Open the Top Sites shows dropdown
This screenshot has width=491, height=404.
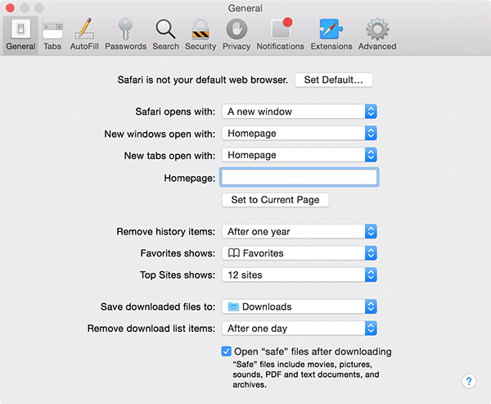[x=299, y=275]
